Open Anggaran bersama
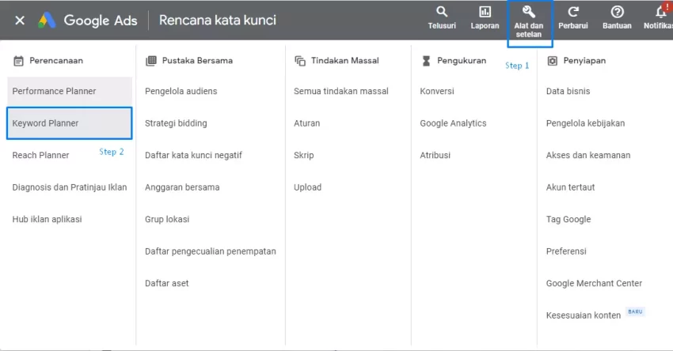This screenshot has width=673, height=351. point(182,187)
